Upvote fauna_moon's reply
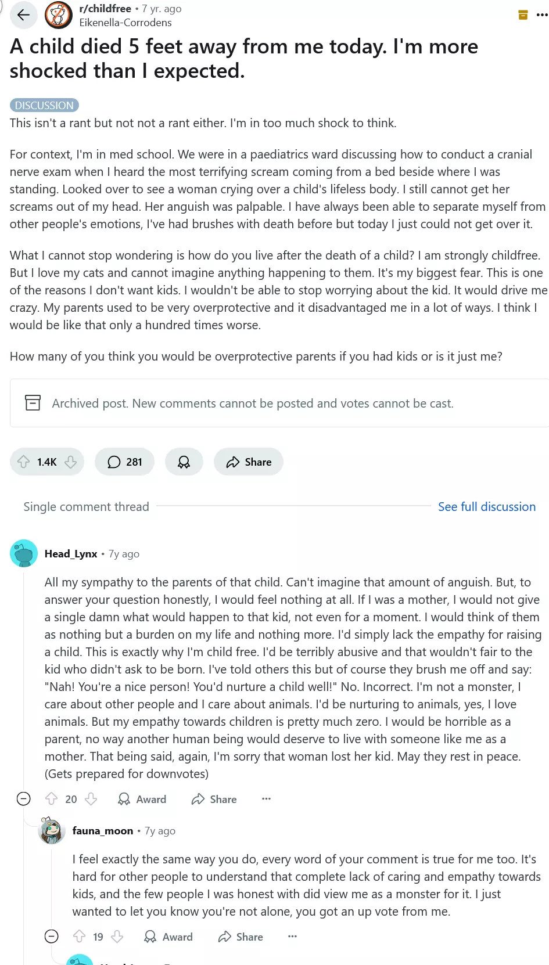The image size is (549, 965). [x=80, y=937]
